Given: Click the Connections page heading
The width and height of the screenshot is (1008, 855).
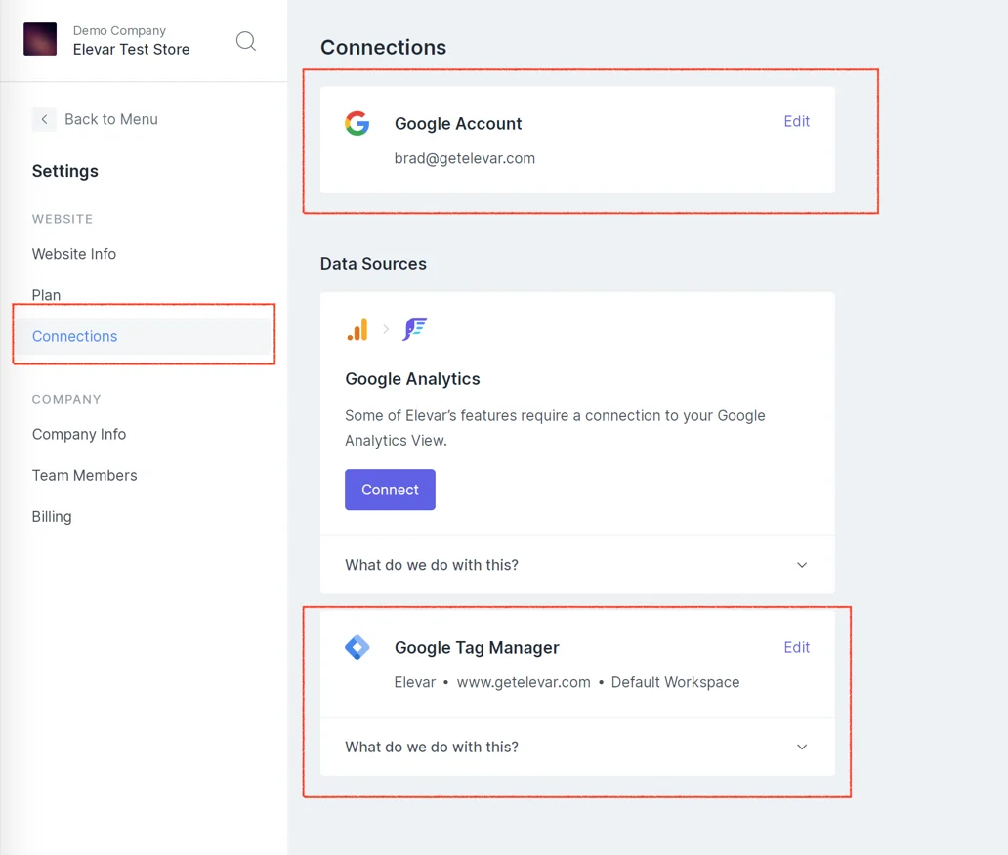Looking at the screenshot, I should [x=383, y=48].
